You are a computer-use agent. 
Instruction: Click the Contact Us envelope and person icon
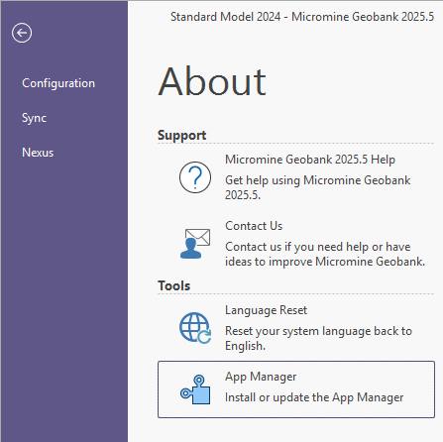tap(195, 244)
